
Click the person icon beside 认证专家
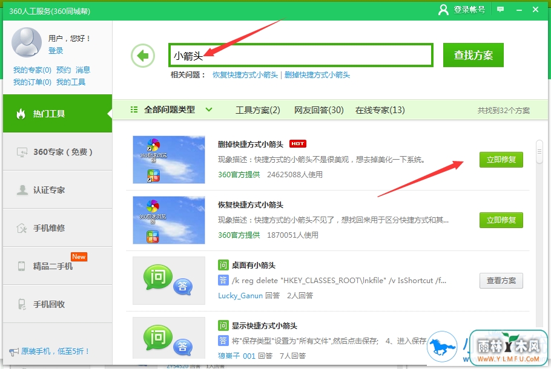(x=22, y=190)
